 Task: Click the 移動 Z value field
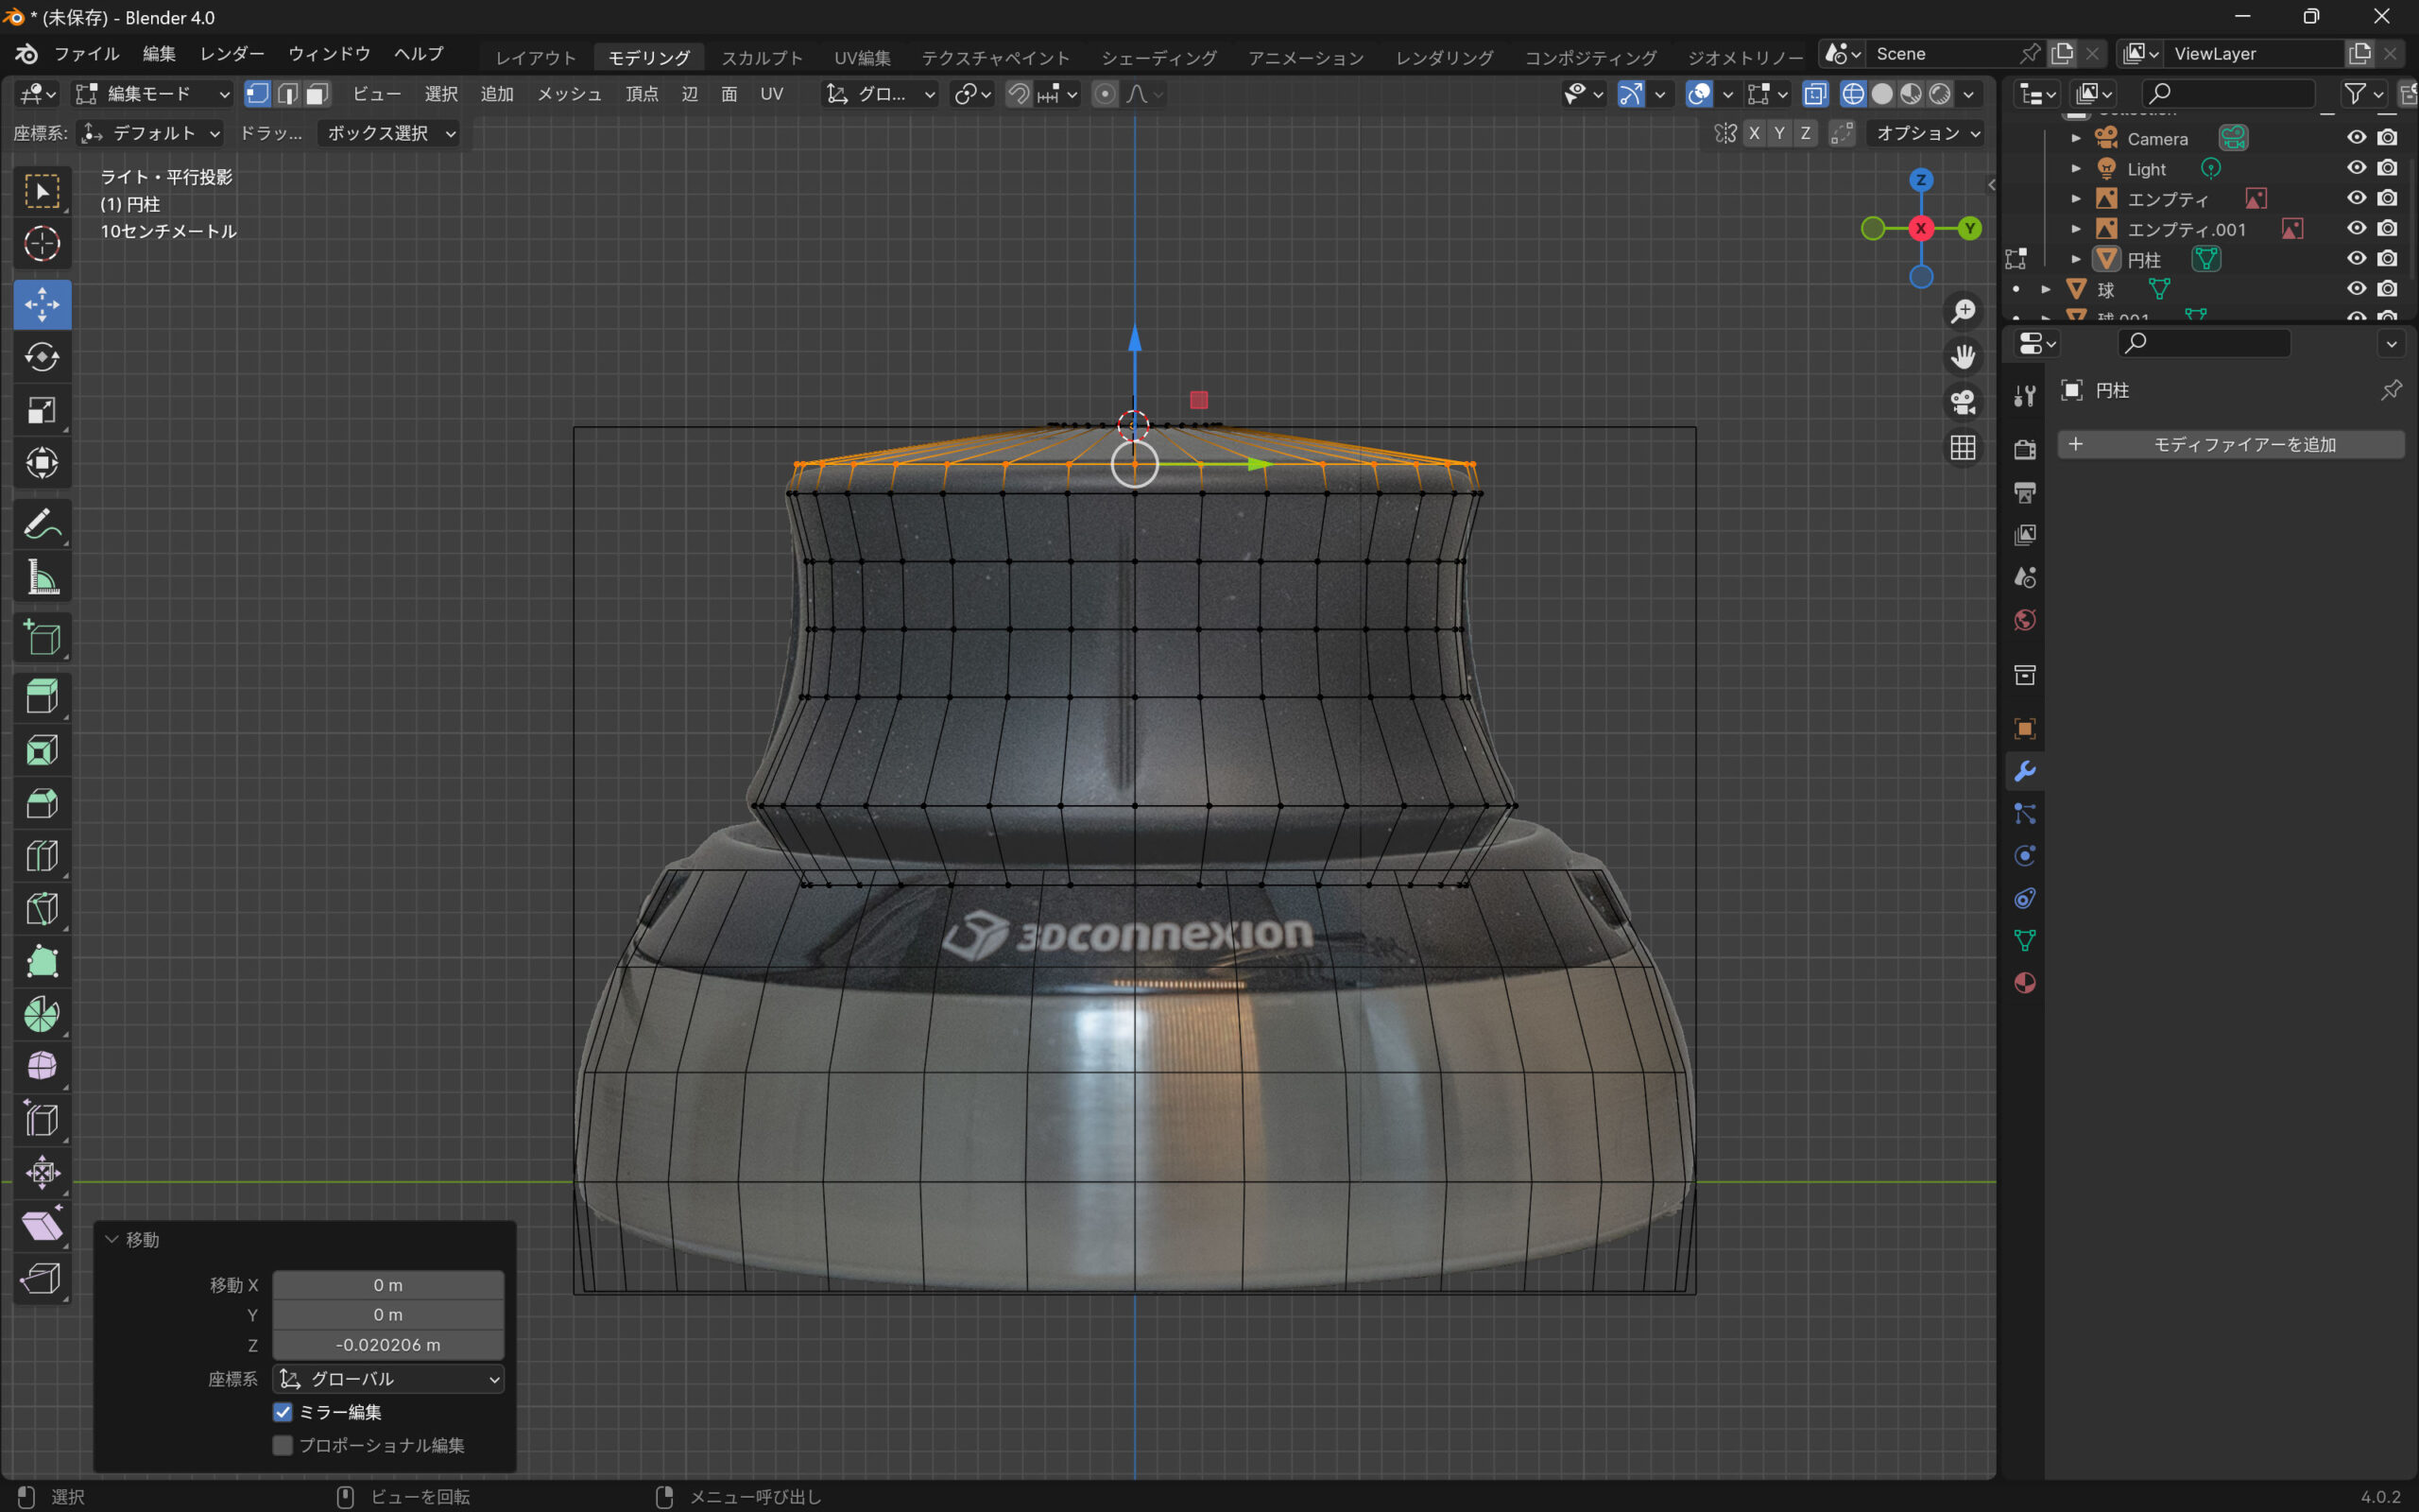click(387, 1345)
